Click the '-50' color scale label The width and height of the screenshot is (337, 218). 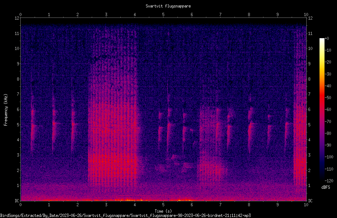coord(328,98)
